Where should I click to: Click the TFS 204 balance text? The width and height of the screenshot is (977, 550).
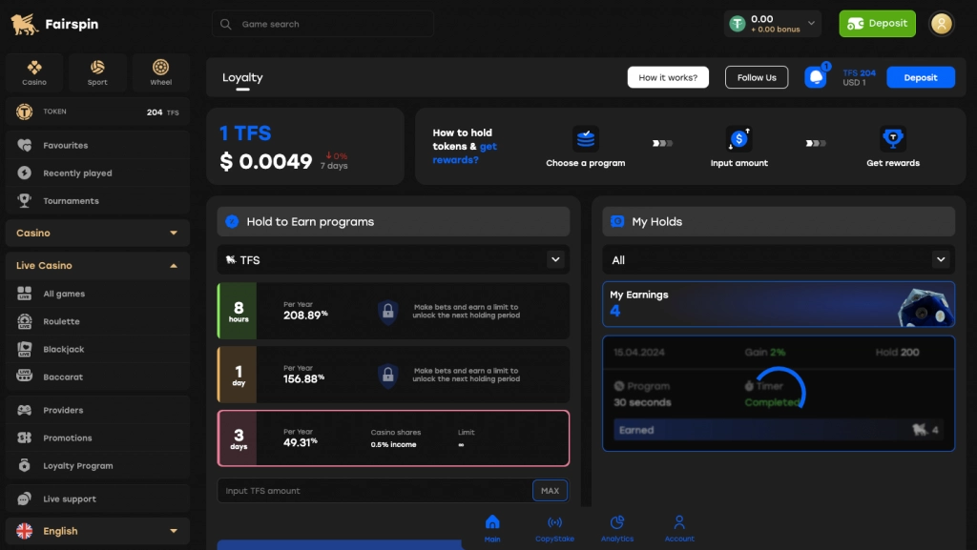tap(859, 72)
